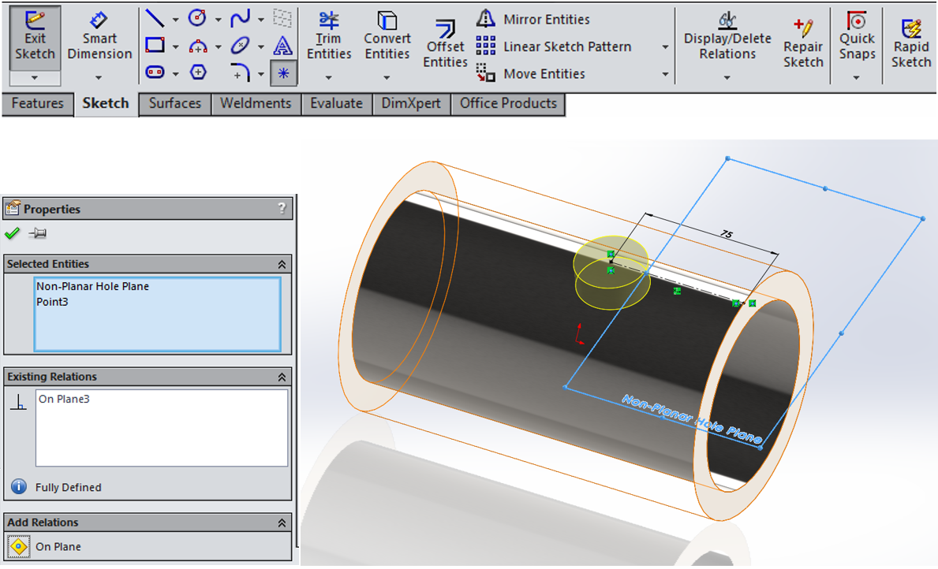Screen dimensions: 938x569
Task: Open the Smart Dimension flyout arrow
Action: tap(99, 76)
